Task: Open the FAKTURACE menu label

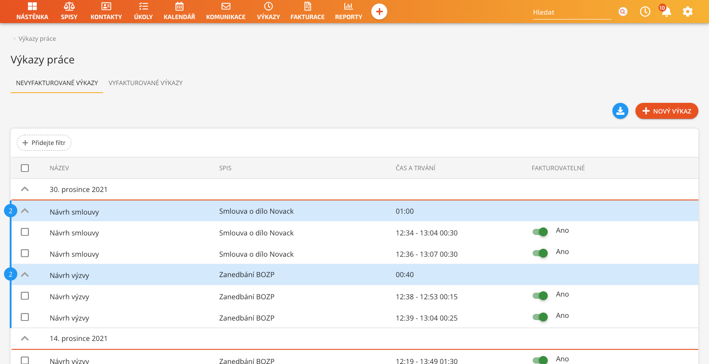Action: click(308, 17)
